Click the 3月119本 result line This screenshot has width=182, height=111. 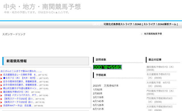[98, 97]
